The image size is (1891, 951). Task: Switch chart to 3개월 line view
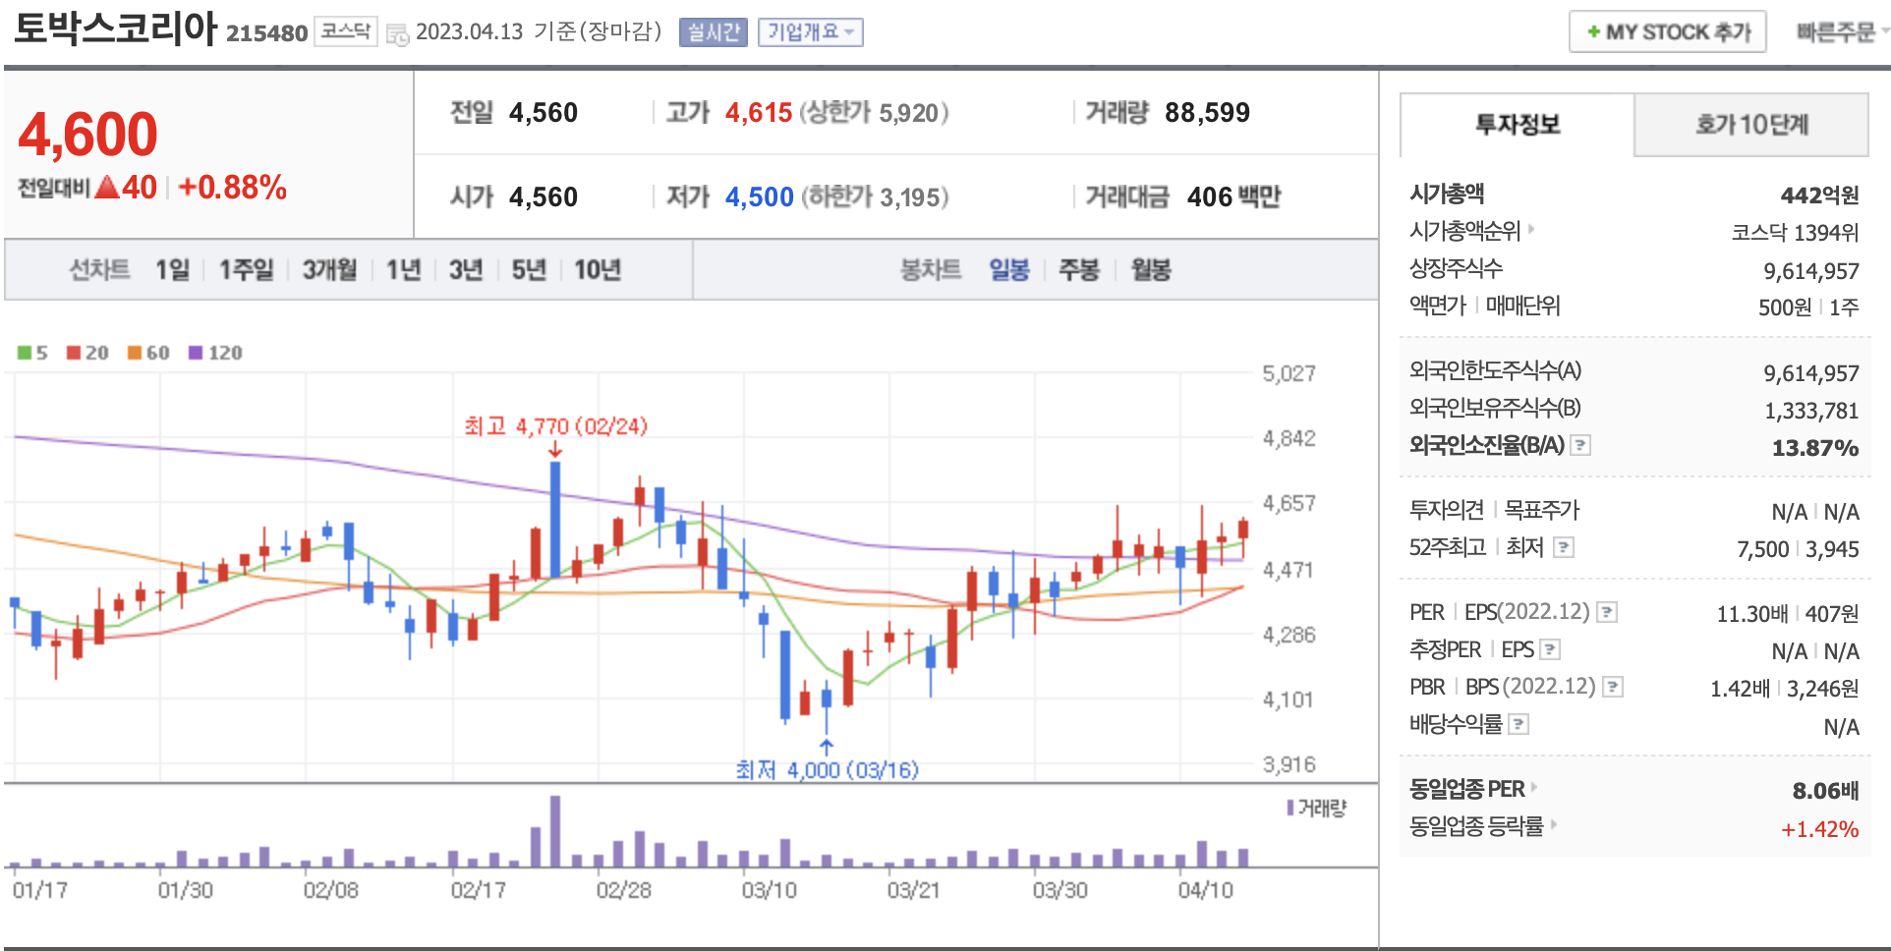pos(329,269)
